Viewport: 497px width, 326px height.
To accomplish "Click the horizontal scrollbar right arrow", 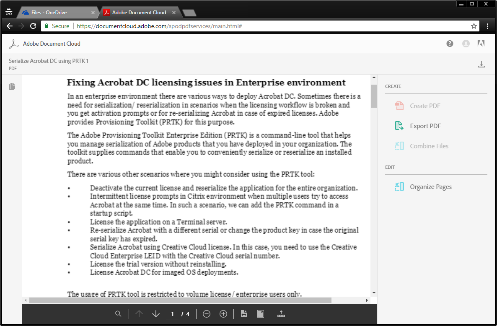I will coord(367,300).
